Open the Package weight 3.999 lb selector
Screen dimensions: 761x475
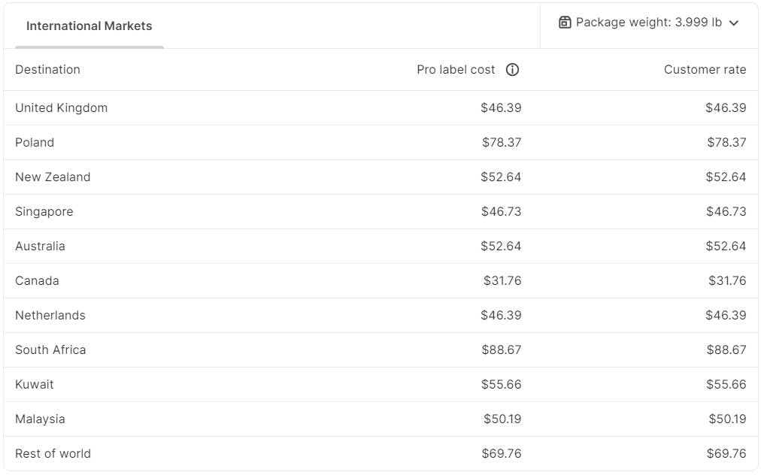[648, 23]
